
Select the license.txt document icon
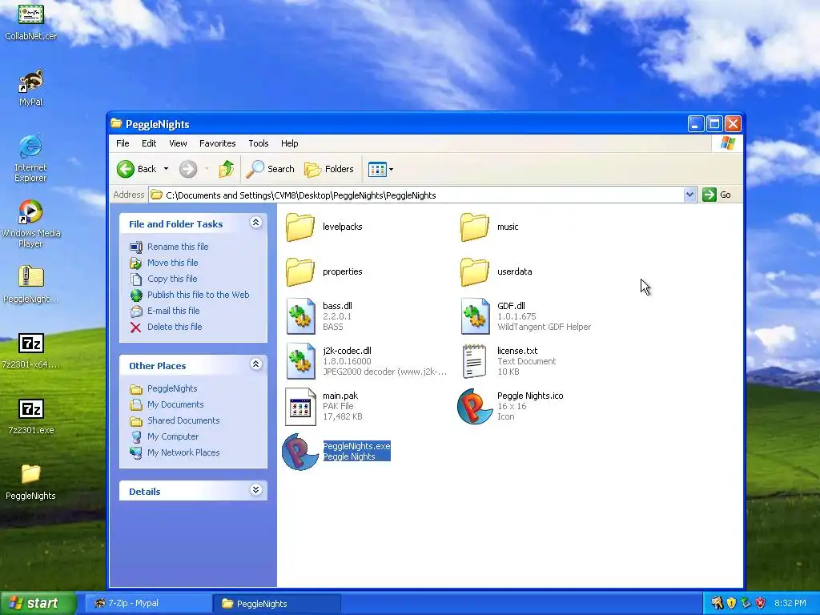pos(475,361)
